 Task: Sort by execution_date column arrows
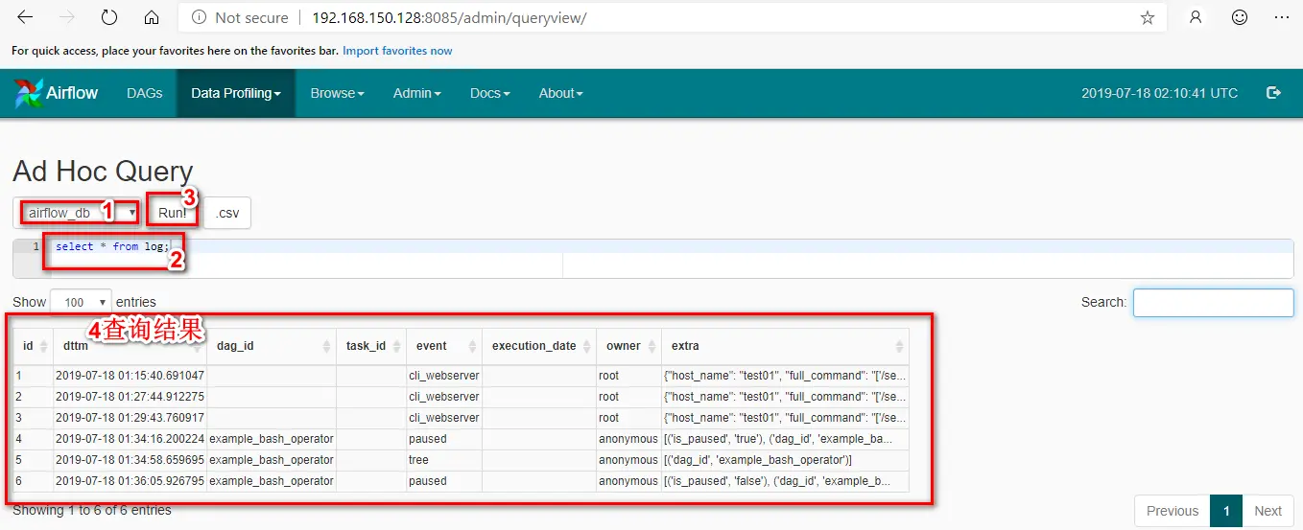point(585,346)
